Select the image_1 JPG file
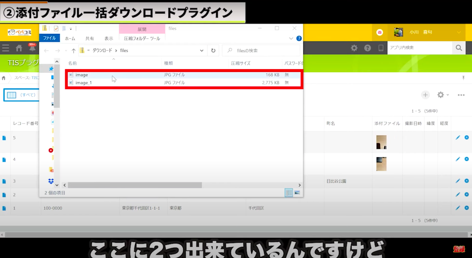This screenshot has height=258, width=472. pos(83,83)
